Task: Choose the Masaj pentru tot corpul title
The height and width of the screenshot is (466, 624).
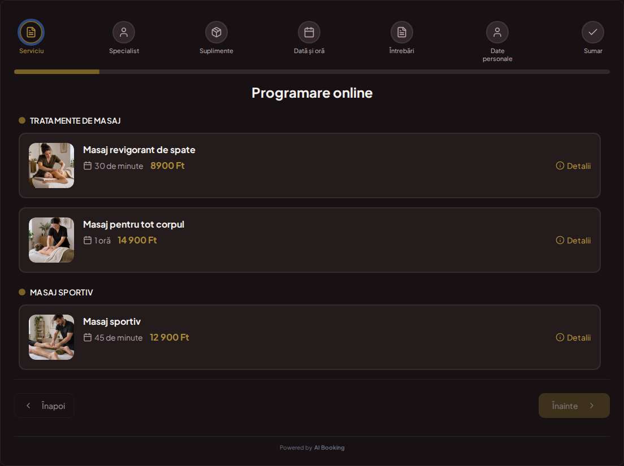Action: 134,224
